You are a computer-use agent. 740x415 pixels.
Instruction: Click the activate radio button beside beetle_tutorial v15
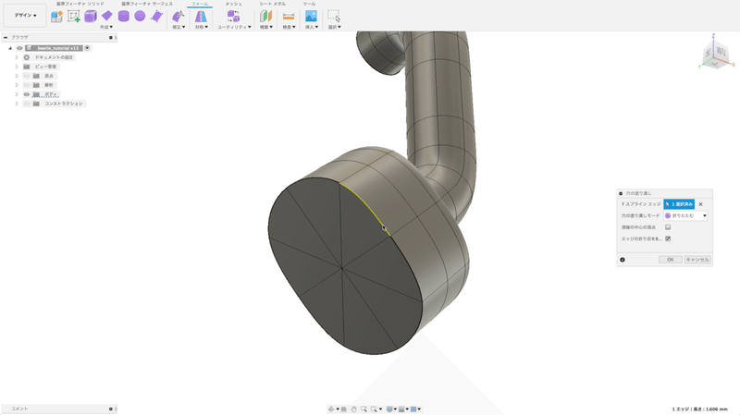(x=87, y=48)
